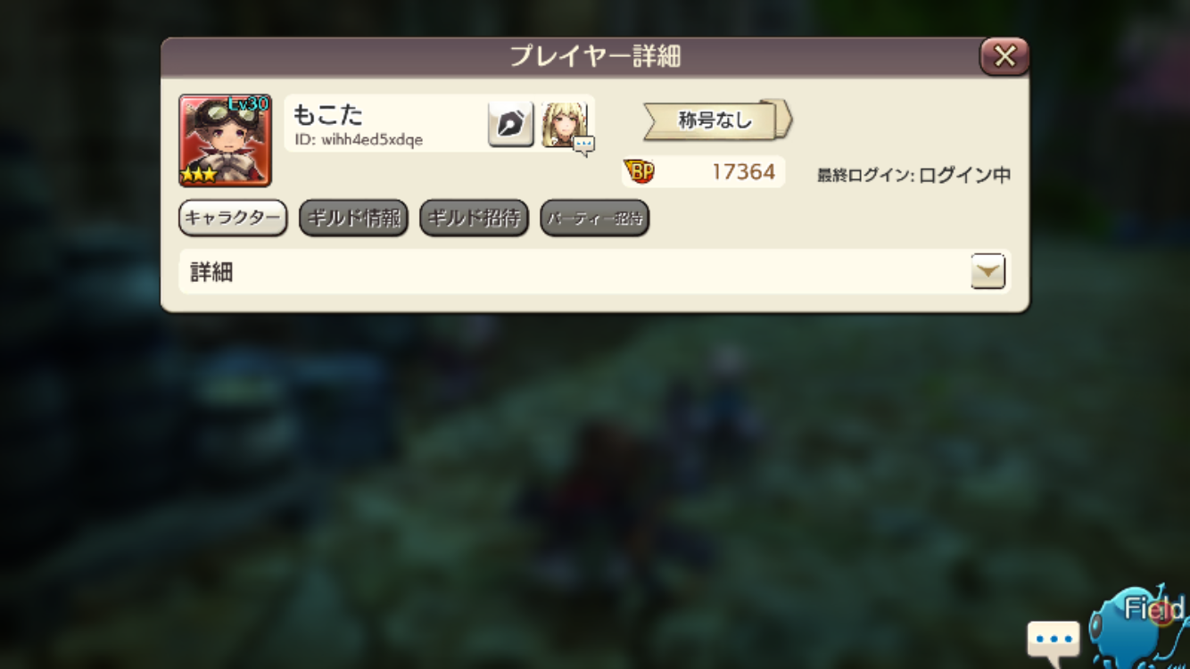Open the ギルド情報 button
The height and width of the screenshot is (669, 1190).
(x=353, y=219)
